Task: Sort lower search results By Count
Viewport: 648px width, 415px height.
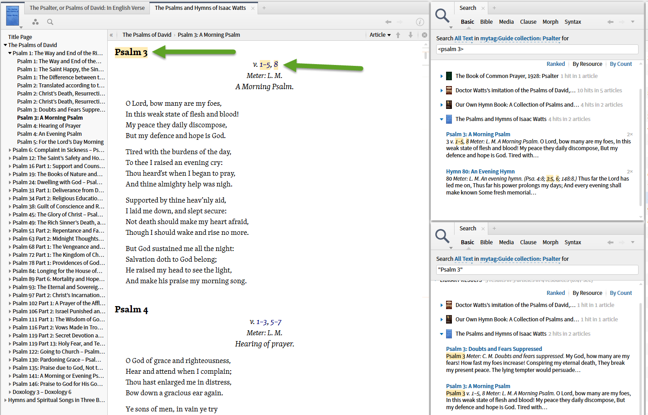Action: click(621, 293)
